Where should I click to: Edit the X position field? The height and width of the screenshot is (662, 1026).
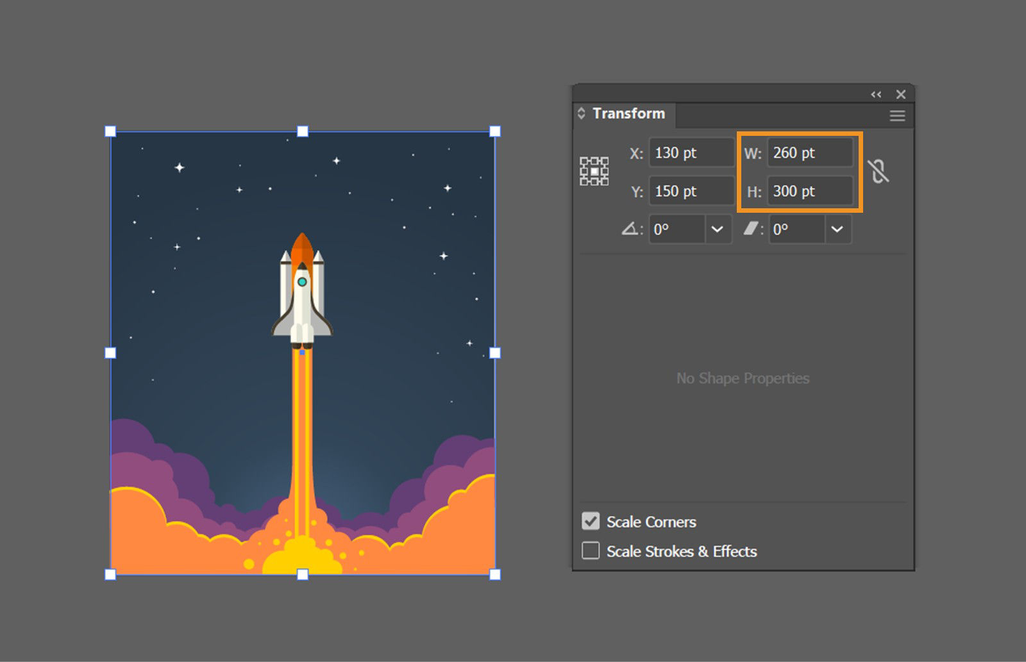coord(691,153)
